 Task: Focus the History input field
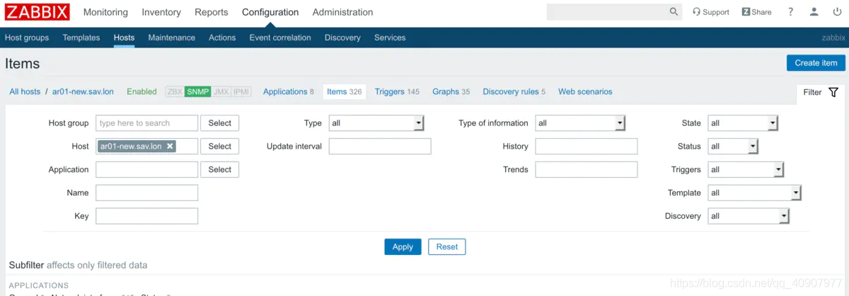click(x=587, y=147)
